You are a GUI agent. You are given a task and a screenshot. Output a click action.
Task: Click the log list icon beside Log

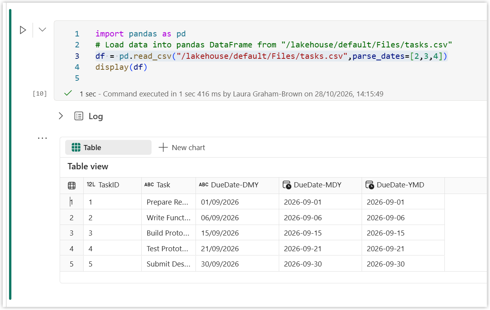79,116
